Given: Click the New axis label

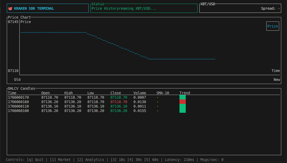Looking at the screenshot, I should pos(277,80).
